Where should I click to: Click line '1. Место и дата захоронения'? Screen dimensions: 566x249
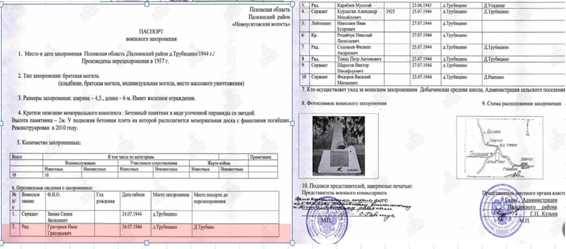tap(117, 54)
